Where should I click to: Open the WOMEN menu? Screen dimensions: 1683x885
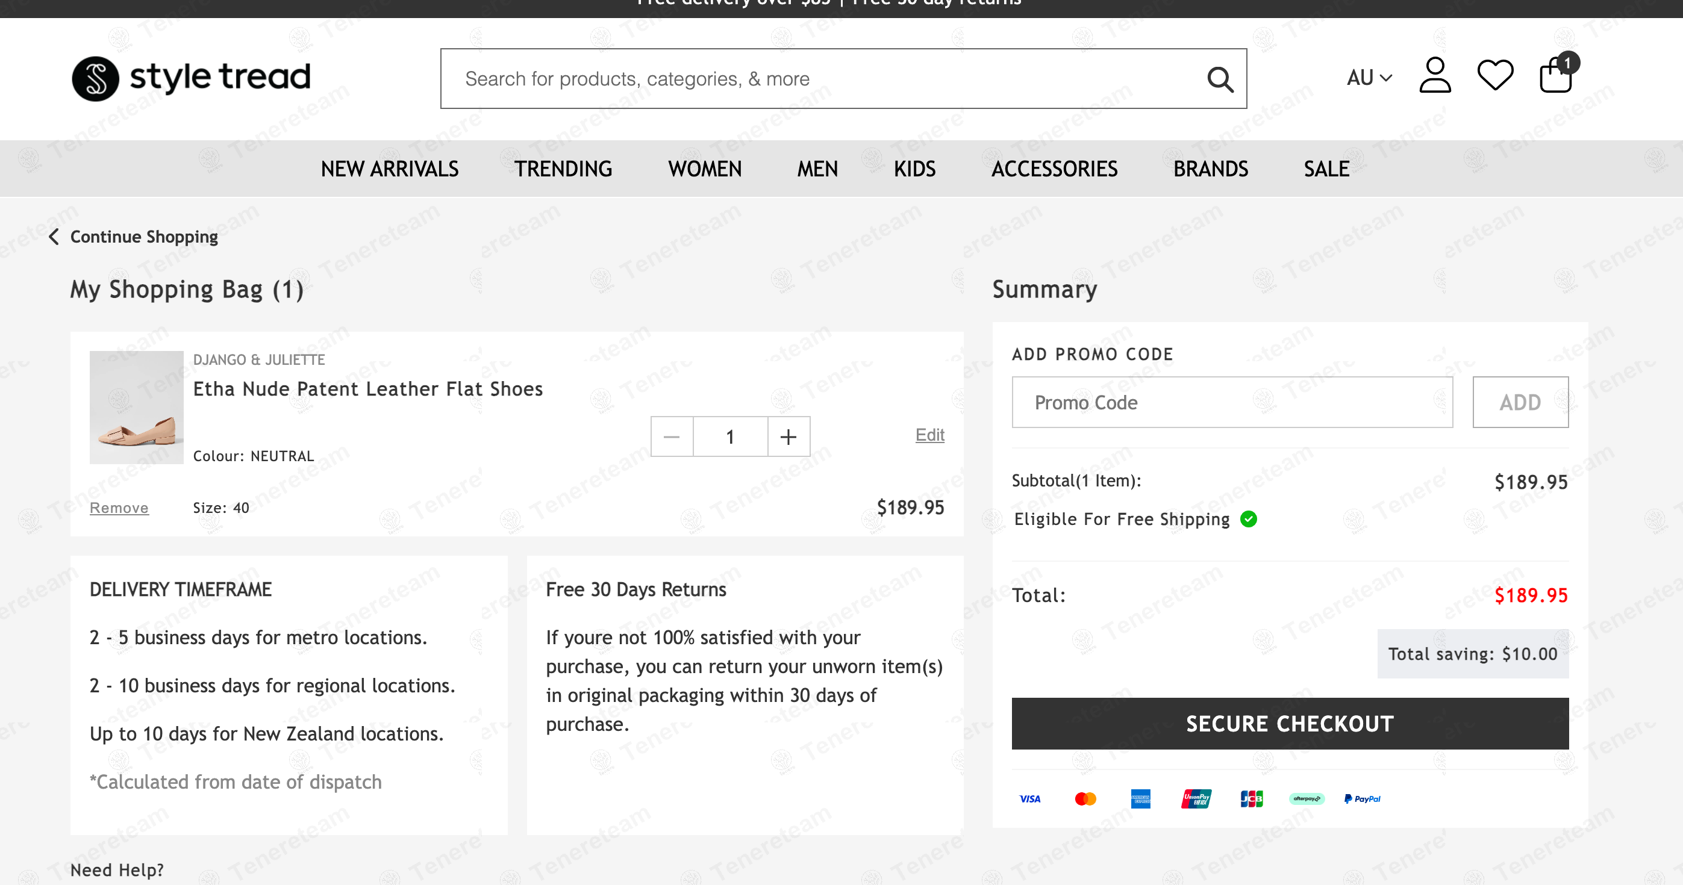(704, 169)
